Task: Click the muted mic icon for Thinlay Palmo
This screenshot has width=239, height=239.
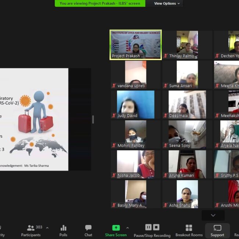Action: 166,56
